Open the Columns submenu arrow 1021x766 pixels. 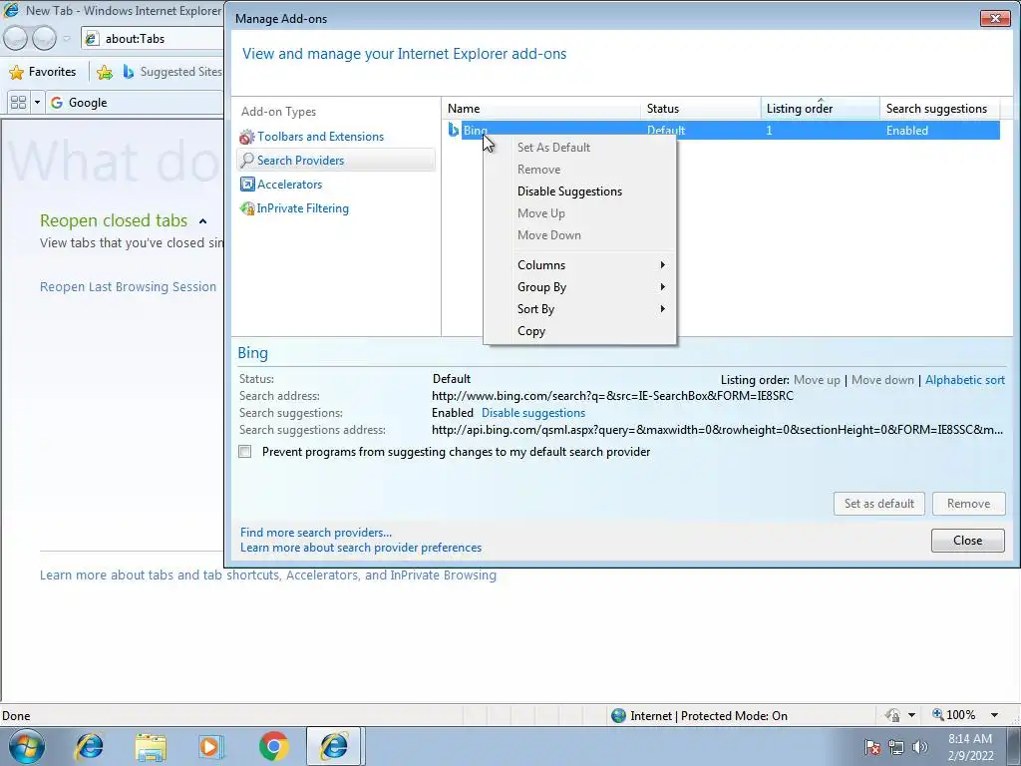pos(662,264)
